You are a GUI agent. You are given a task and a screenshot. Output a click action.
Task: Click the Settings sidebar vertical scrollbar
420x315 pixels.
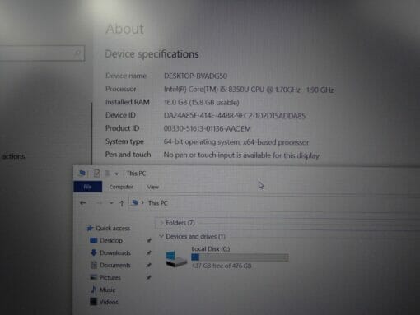[x=91, y=133]
